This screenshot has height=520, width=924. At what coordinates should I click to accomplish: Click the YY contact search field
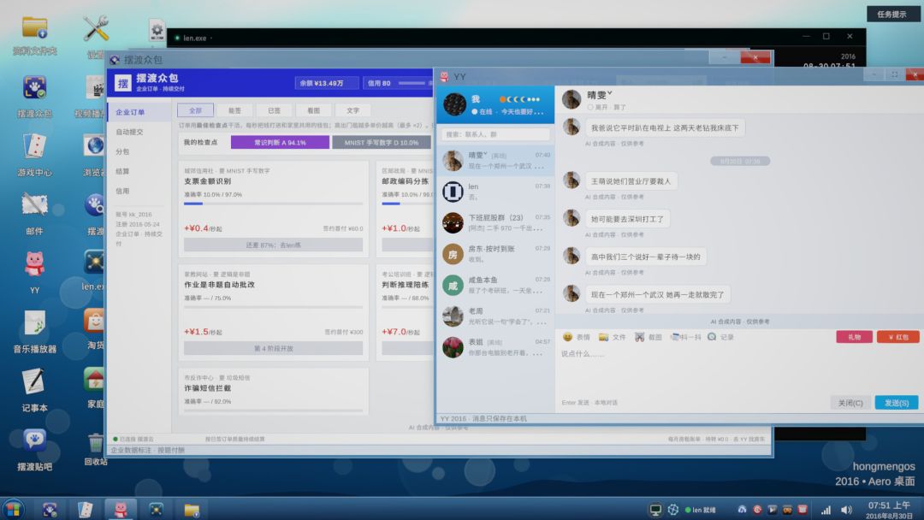click(x=495, y=134)
